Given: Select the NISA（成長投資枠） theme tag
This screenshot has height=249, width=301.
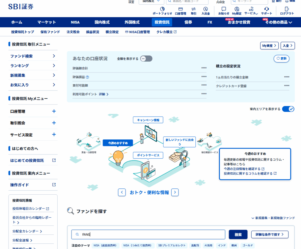Looking at the screenshot, I should (105, 245).
